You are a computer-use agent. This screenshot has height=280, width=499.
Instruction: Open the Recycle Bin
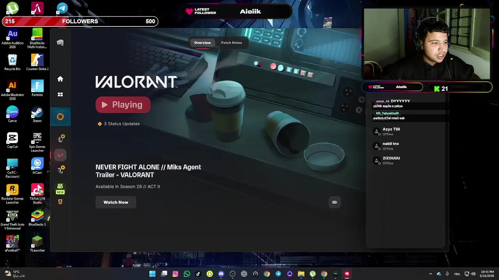12,63
